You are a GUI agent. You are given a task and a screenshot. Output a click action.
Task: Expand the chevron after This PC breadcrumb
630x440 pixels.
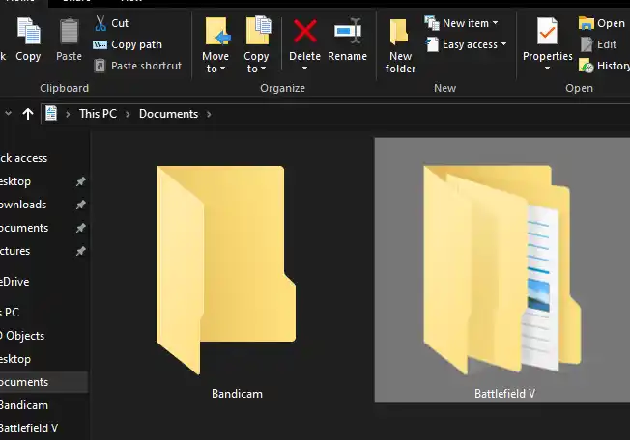[x=128, y=114]
